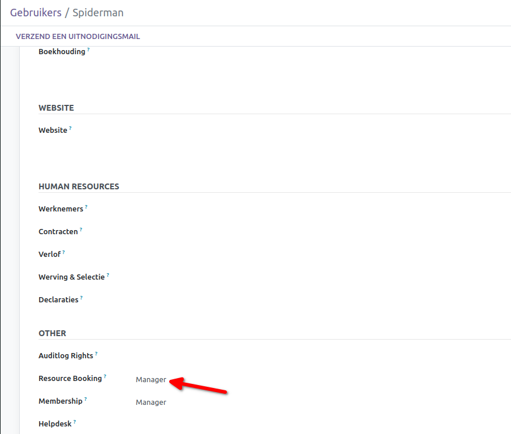
Task: Click the Website field help tooltip icon
Action: pos(71,129)
